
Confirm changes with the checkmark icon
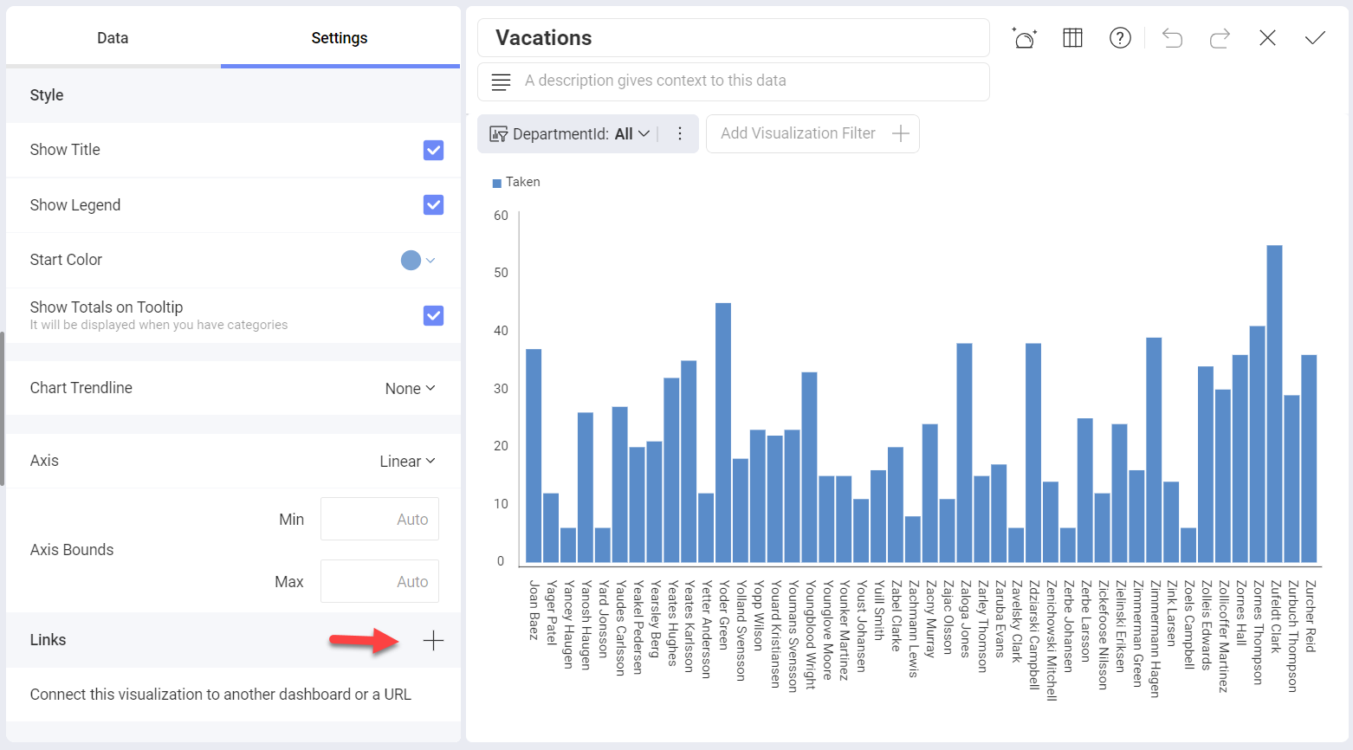click(x=1315, y=38)
